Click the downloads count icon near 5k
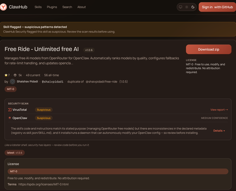The width and height of the screenshot is (236, 191). tap(15, 75)
